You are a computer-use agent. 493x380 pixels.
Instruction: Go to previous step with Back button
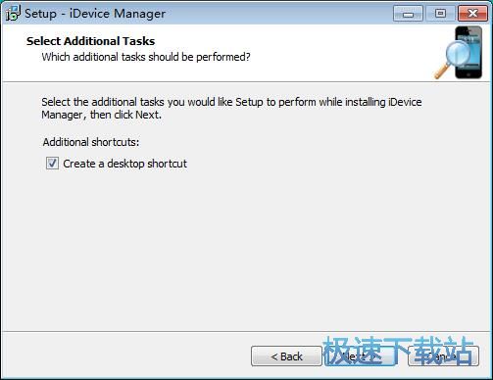[286, 356]
